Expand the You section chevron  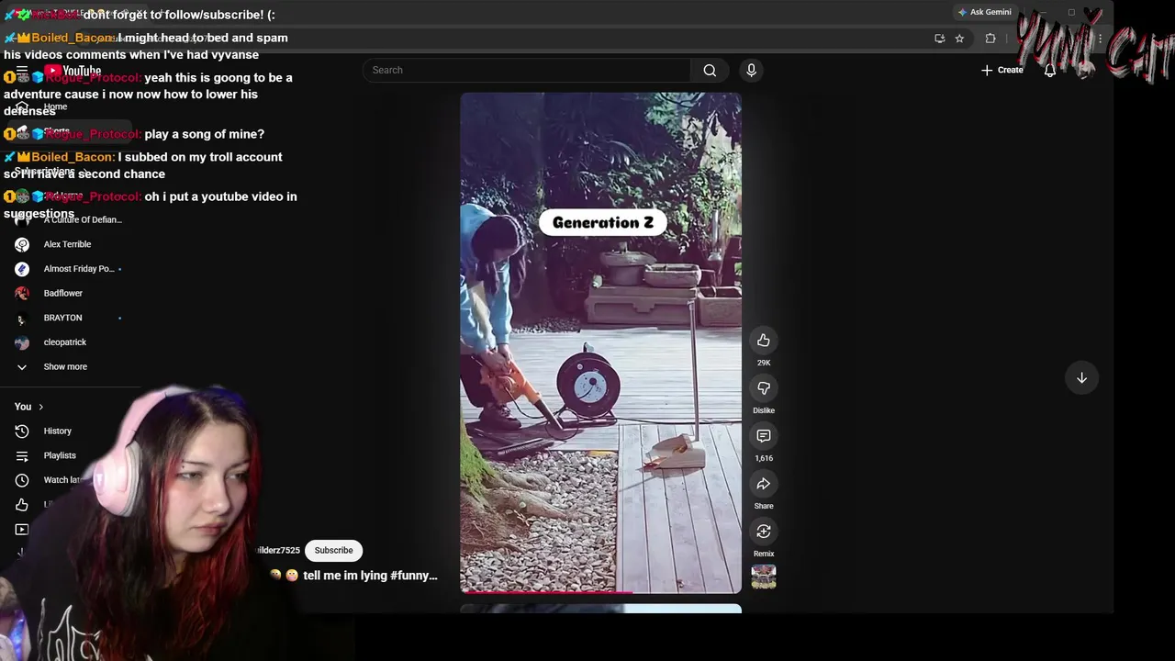click(40, 407)
